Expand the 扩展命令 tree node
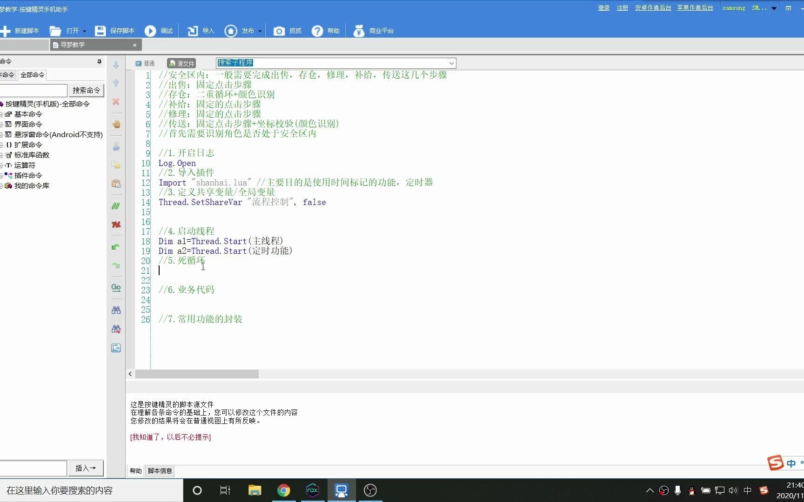This screenshot has height=502, width=804. point(2,145)
